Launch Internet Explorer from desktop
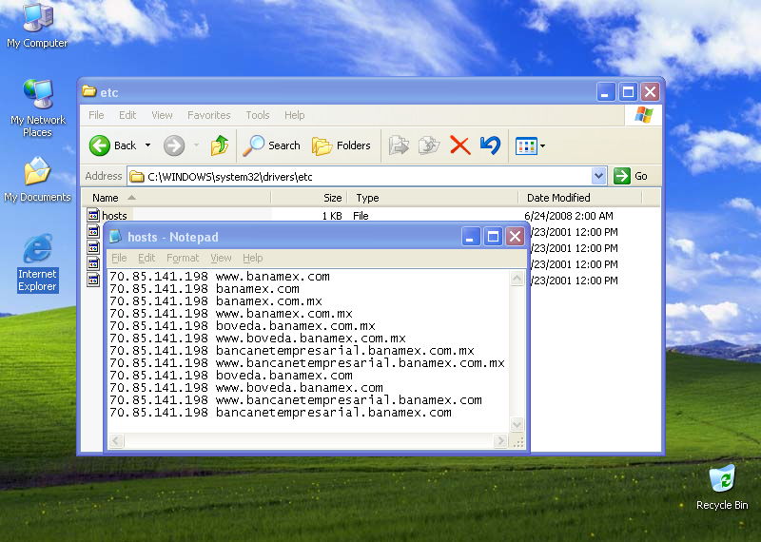This screenshot has width=761, height=542. [x=37, y=263]
